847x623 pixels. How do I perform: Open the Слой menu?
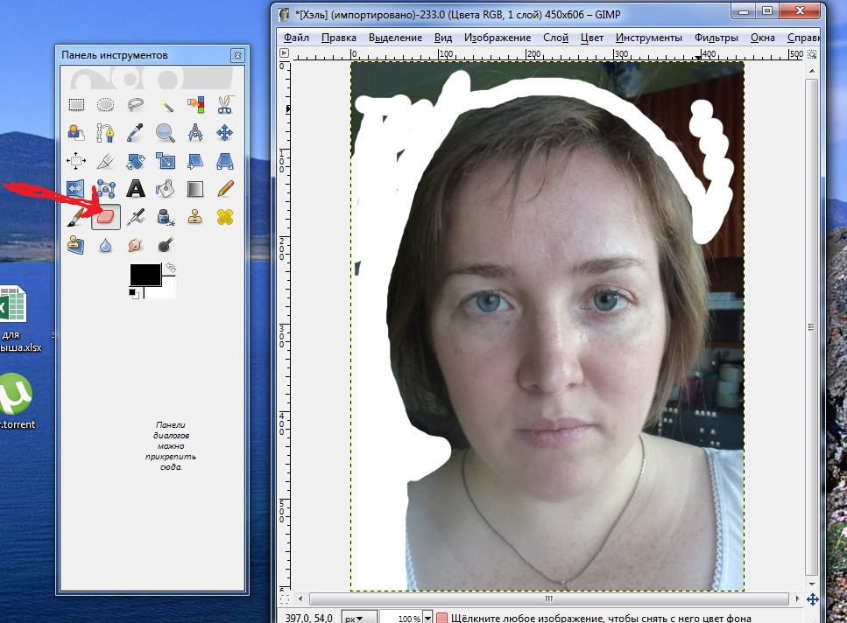pyautogui.click(x=555, y=38)
